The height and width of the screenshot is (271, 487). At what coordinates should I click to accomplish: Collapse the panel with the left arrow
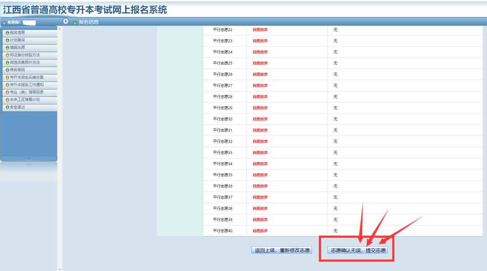[x=66, y=21]
